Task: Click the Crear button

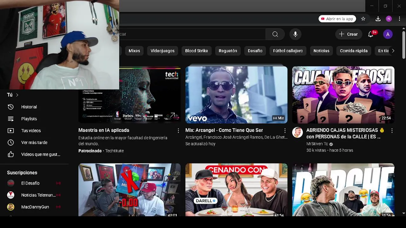Action: point(348,34)
